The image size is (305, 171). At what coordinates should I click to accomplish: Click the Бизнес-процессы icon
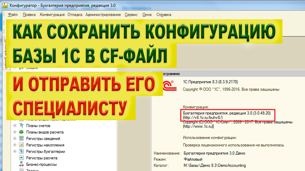pos(22,164)
